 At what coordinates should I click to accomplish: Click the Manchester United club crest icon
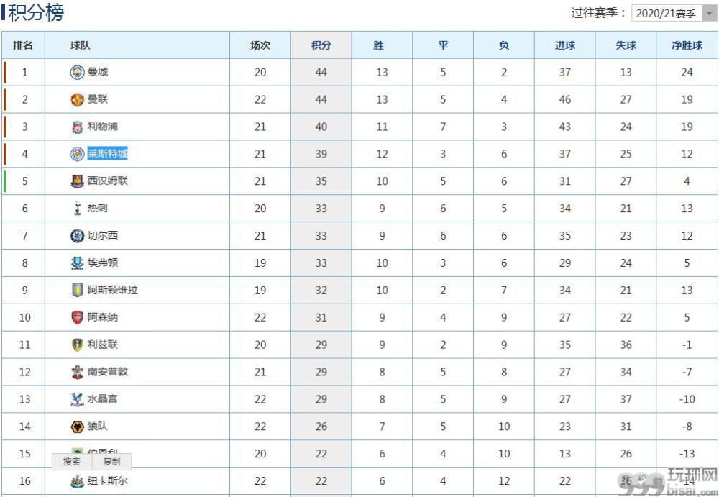pyautogui.click(x=77, y=99)
